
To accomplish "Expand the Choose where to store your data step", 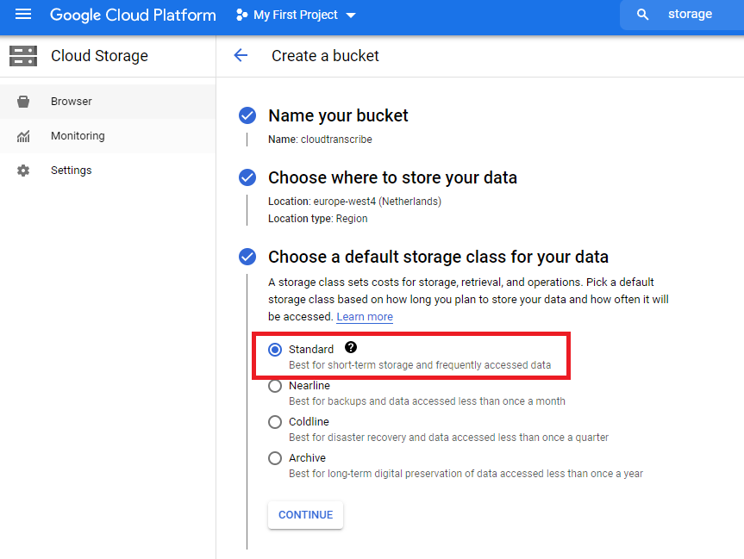I will [392, 178].
